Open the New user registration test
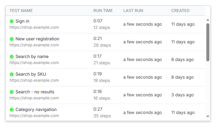Viewport: 219px width, 130px height. pos(37,39)
